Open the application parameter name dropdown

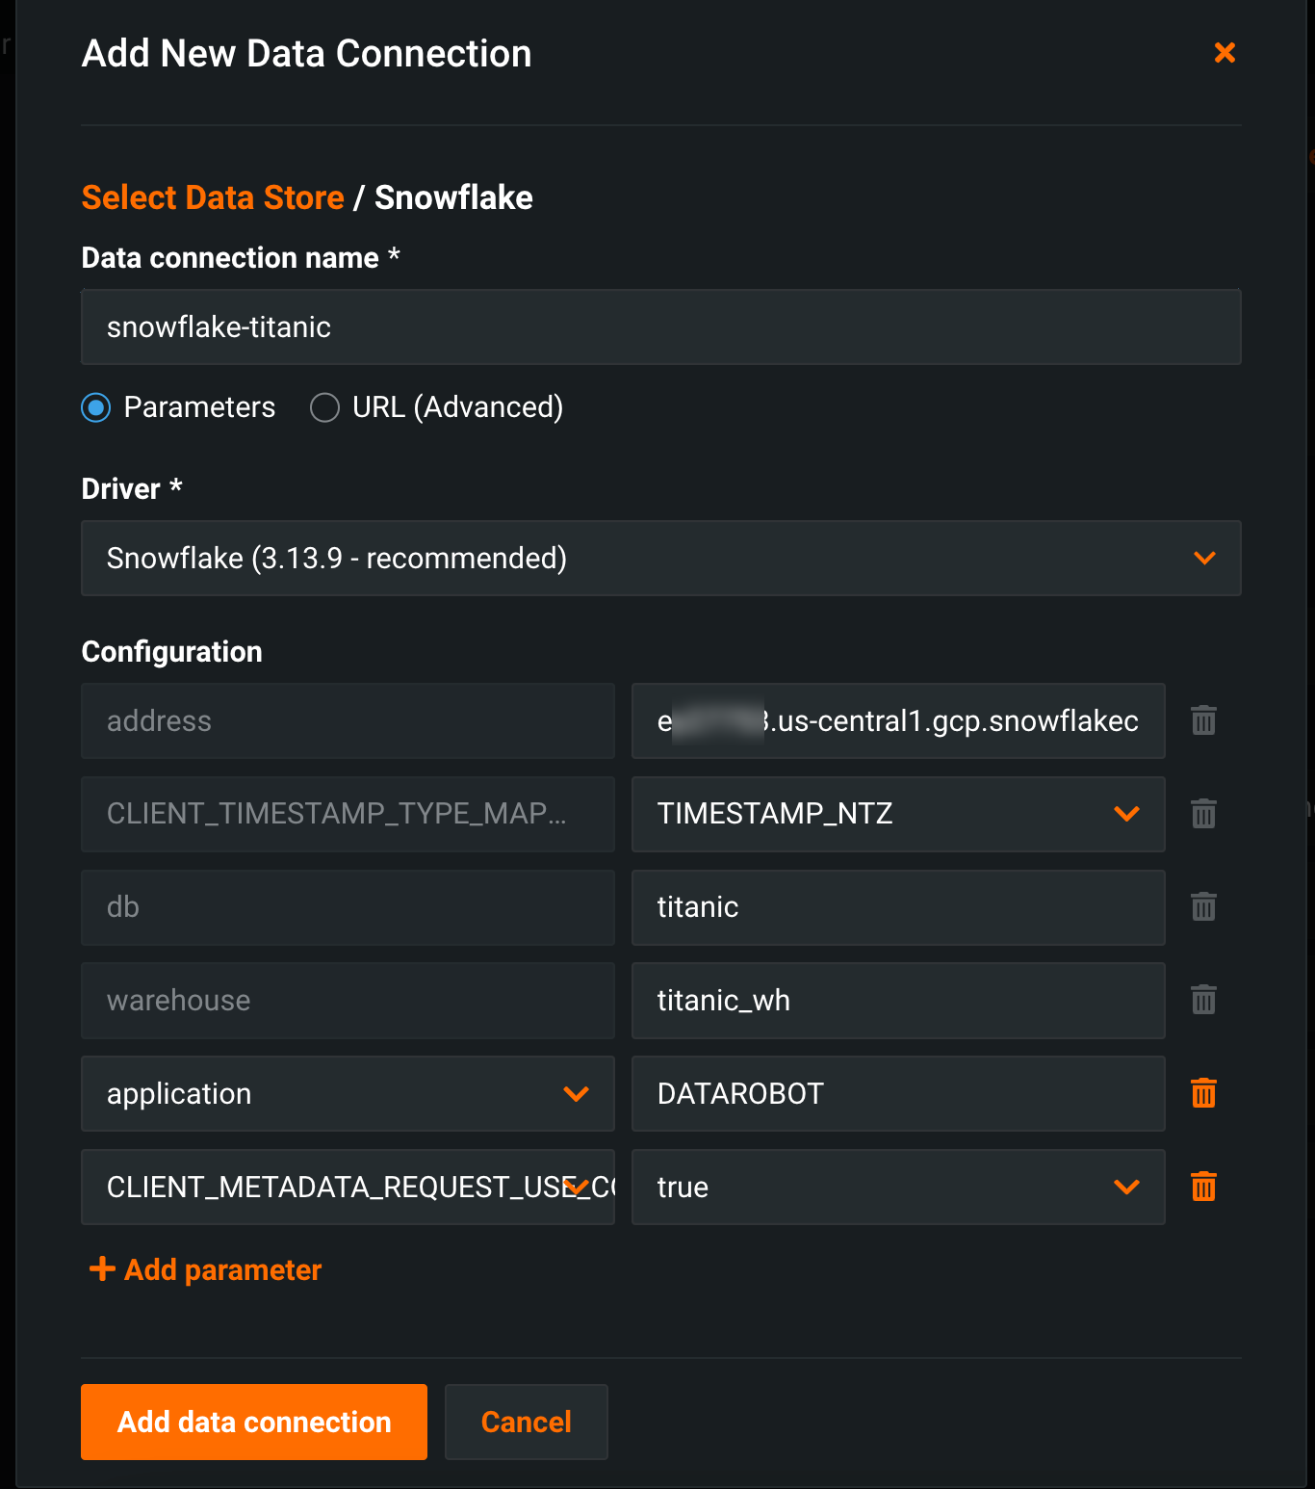tap(576, 1093)
